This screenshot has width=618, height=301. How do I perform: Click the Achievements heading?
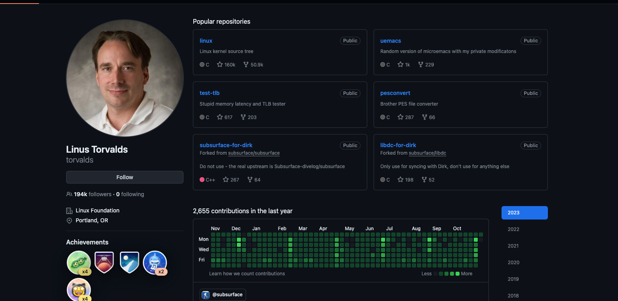(x=87, y=242)
